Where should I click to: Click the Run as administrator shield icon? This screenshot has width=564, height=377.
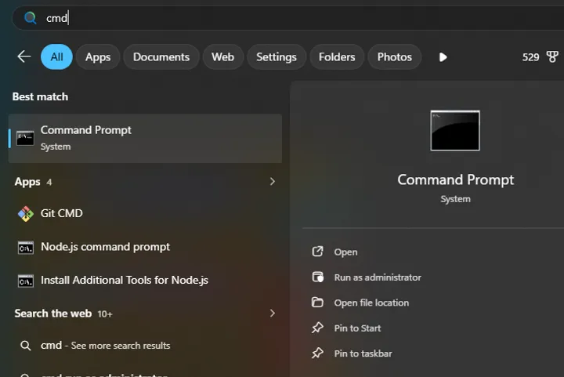[317, 277]
